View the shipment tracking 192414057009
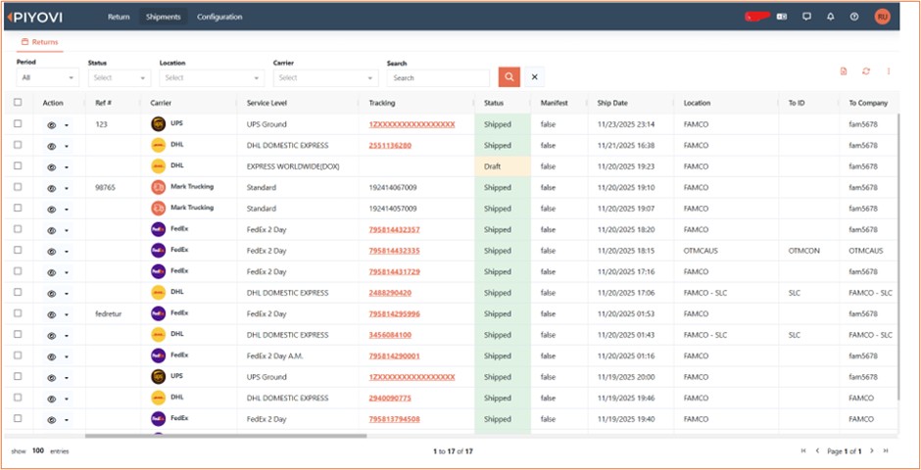This screenshot has width=921, height=470. point(52,210)
